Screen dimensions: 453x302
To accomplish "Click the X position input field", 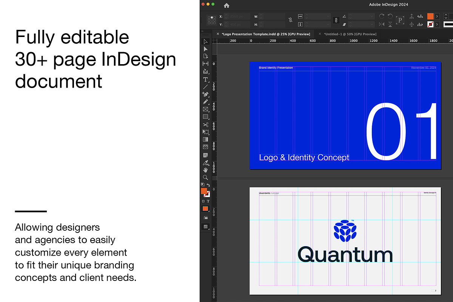I will coord(236,16).
